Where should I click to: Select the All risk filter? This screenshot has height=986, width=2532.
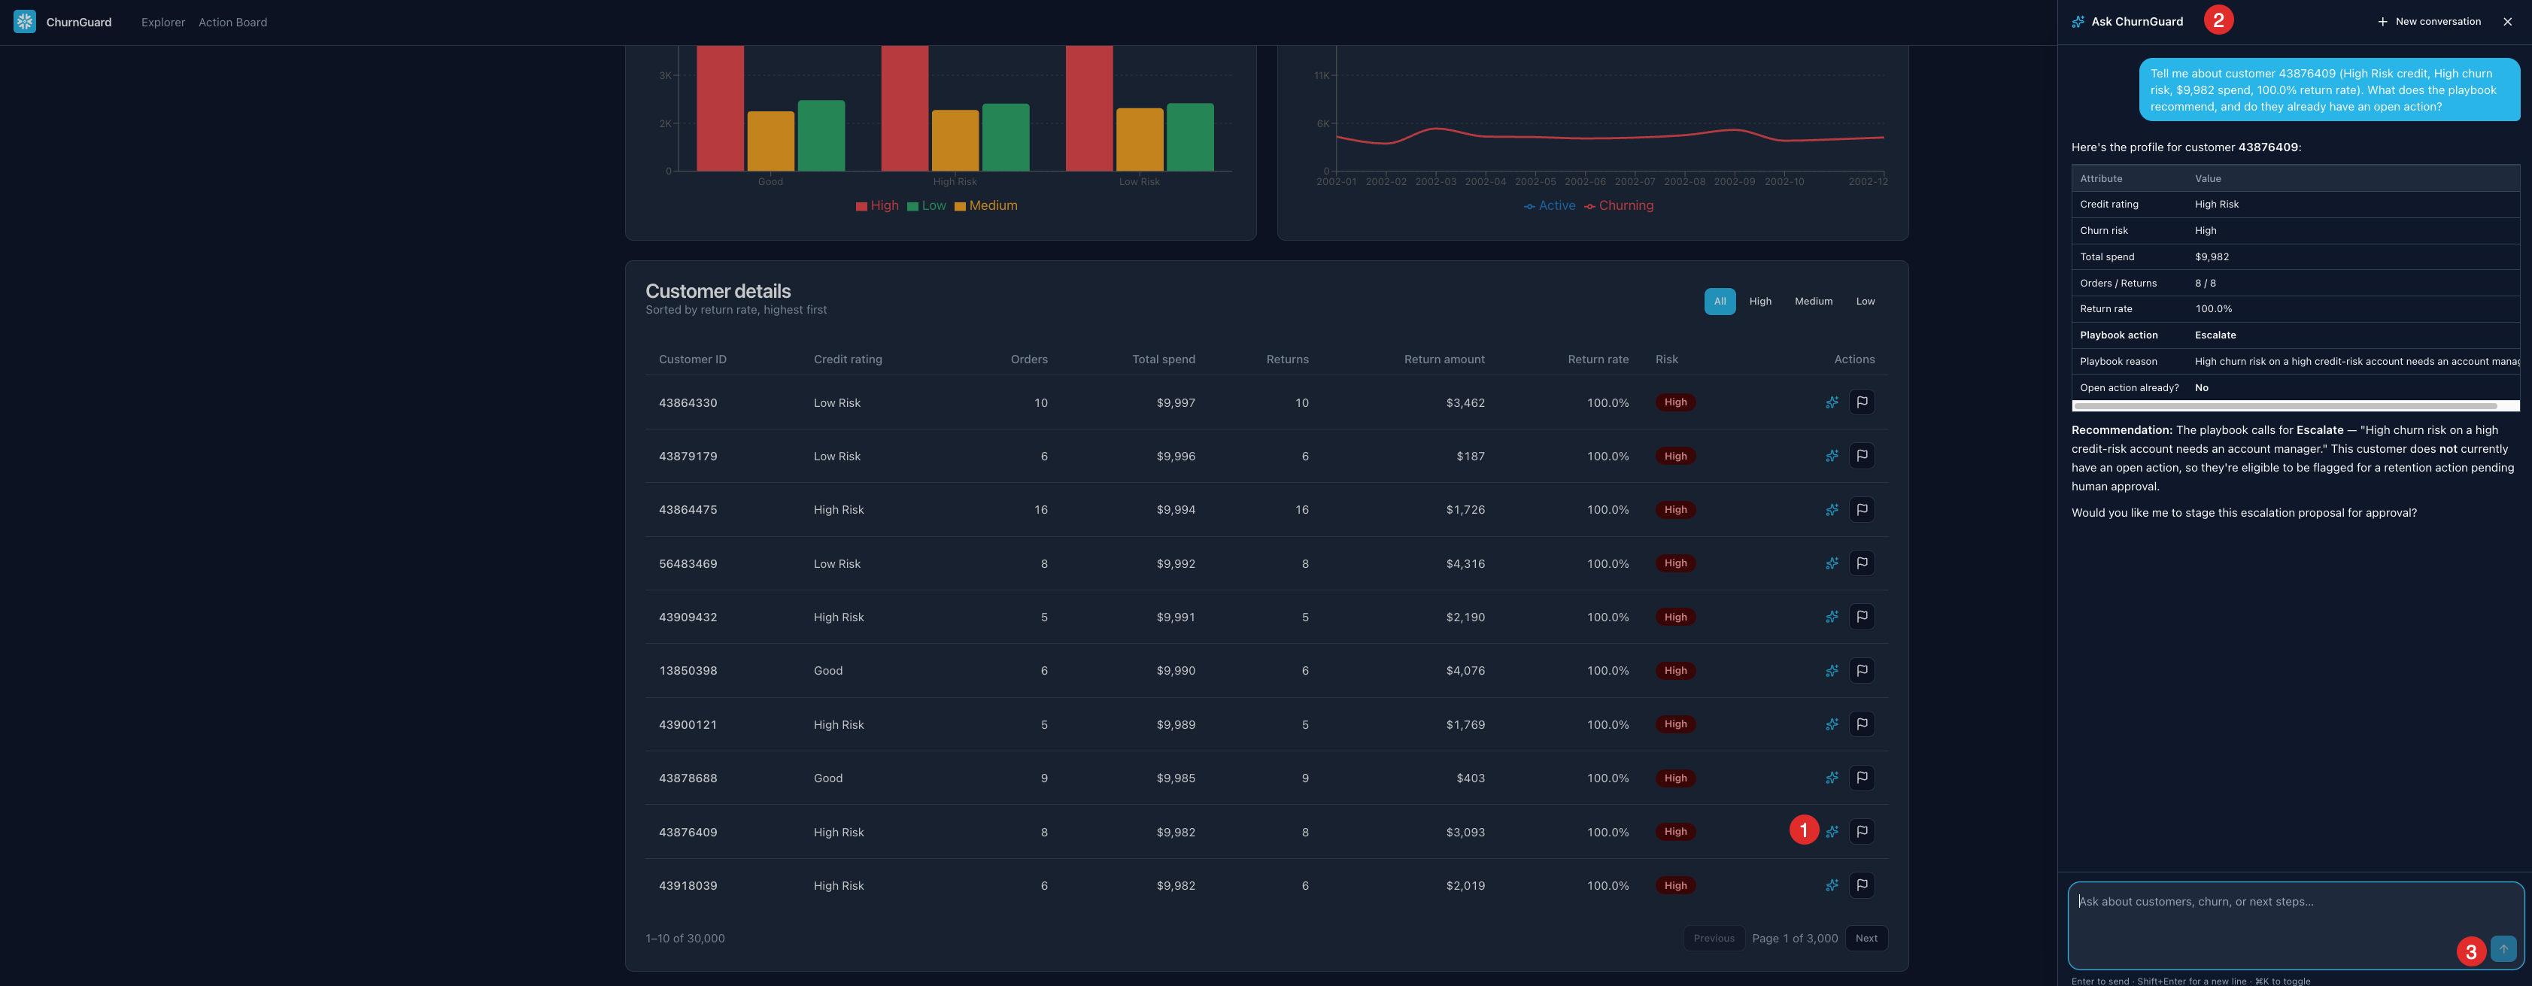(1719, 302)
